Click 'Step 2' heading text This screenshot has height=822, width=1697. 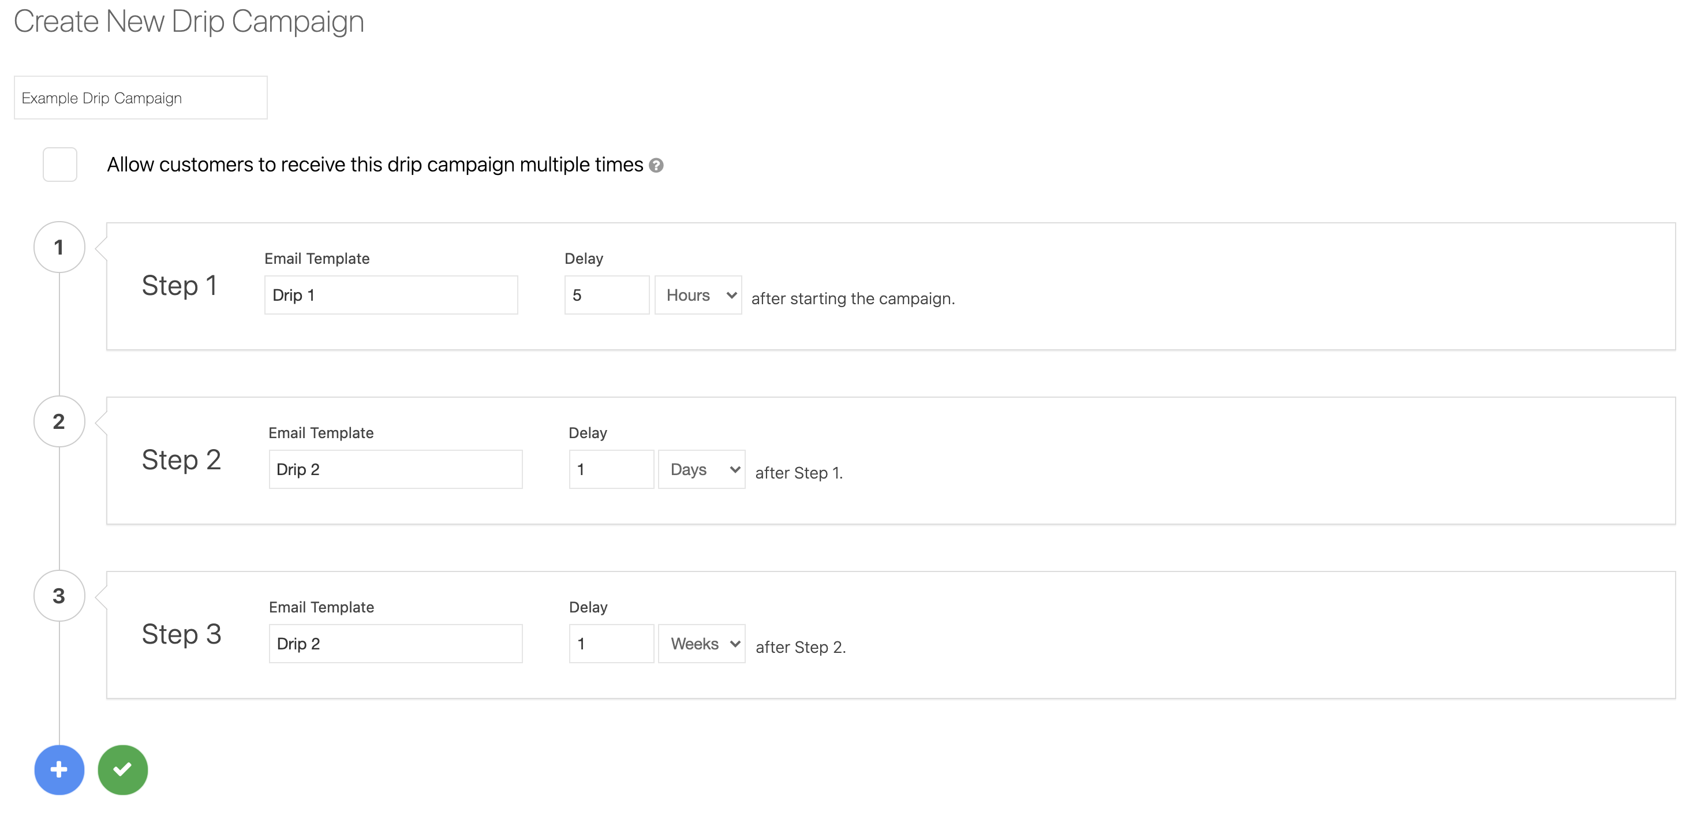(x=181, y=459)
